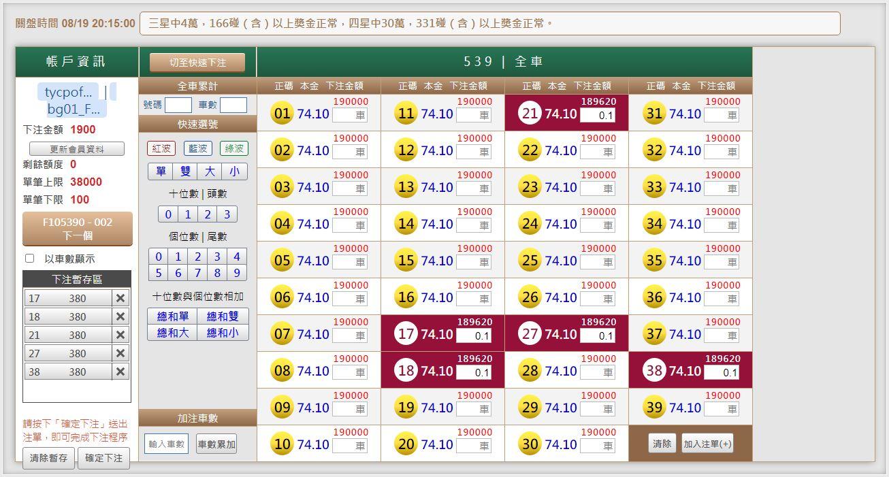Edit bet amount field for number 17
The height and width of the screenshot is (477, 889).
click(x=474, y=336)
